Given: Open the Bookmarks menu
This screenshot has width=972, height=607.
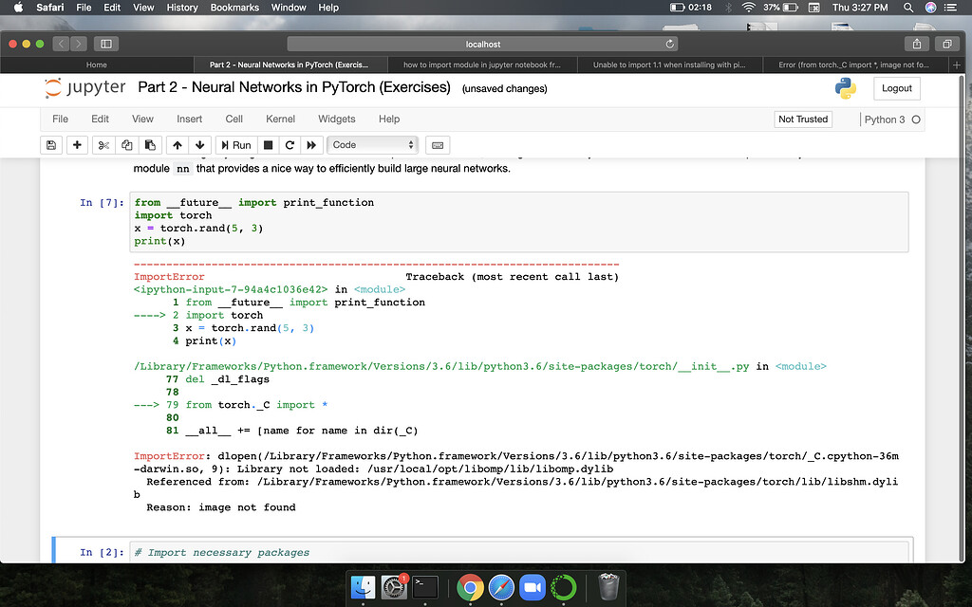Looking at the screenshot, I should click(x=234, y=8).
